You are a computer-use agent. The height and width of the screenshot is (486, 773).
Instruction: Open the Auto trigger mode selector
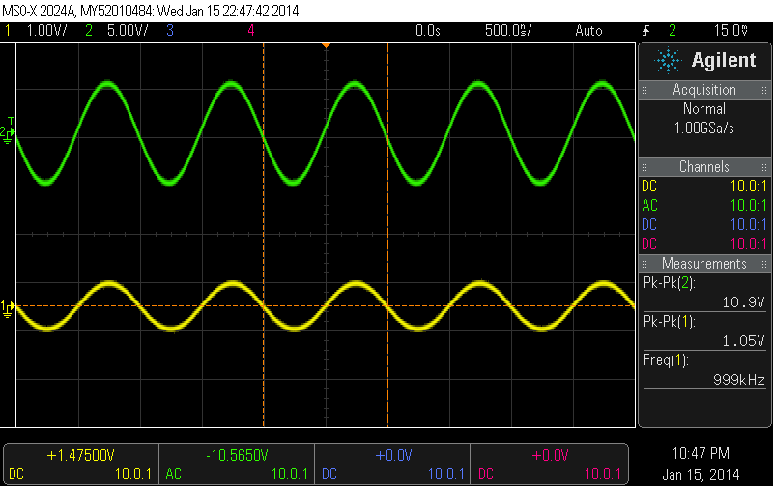tap(587, 31)
